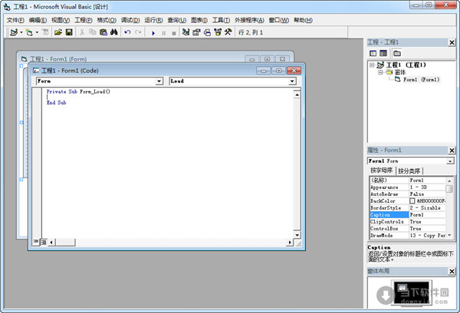Open the Object Browser toolbar icon

pos(218,32)
